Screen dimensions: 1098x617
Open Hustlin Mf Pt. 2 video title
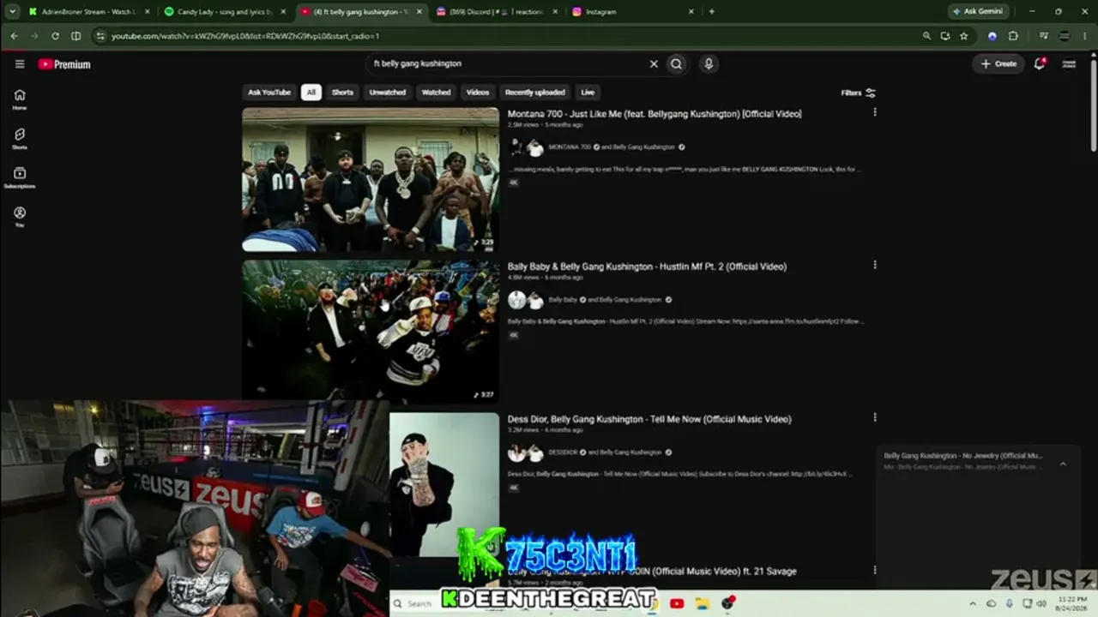click(x=647, y=267)
